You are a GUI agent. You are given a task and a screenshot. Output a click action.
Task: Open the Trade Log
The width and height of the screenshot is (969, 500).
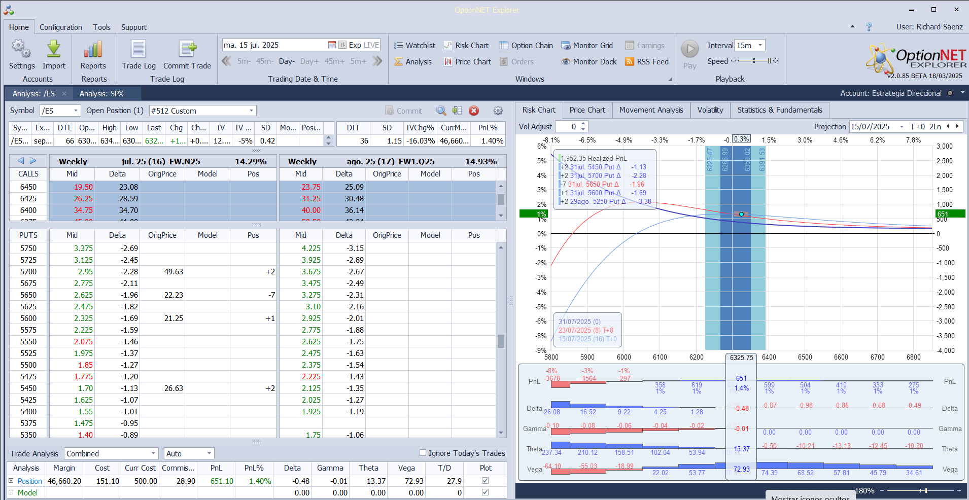[139, 54]
